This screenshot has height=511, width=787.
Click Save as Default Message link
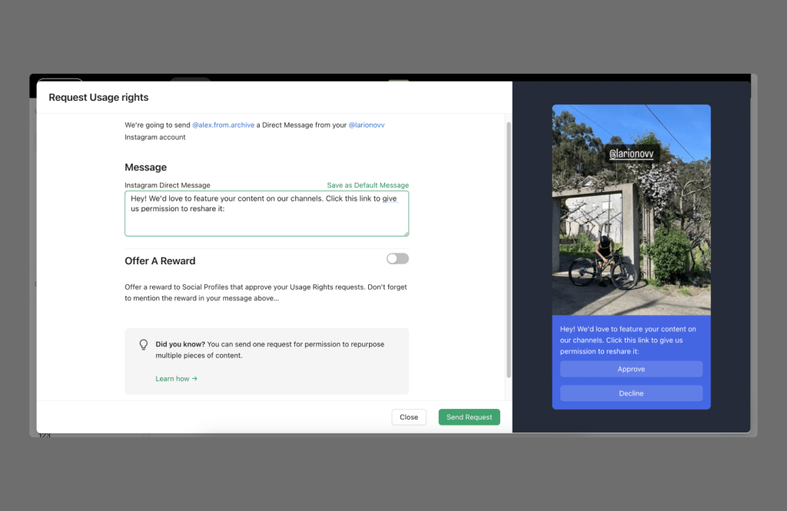click(x=367, y=185)
